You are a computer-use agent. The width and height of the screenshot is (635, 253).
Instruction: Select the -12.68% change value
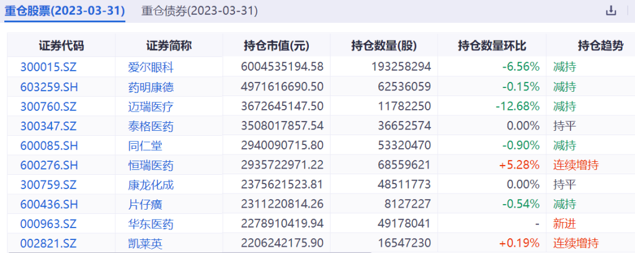coord(518,107)
